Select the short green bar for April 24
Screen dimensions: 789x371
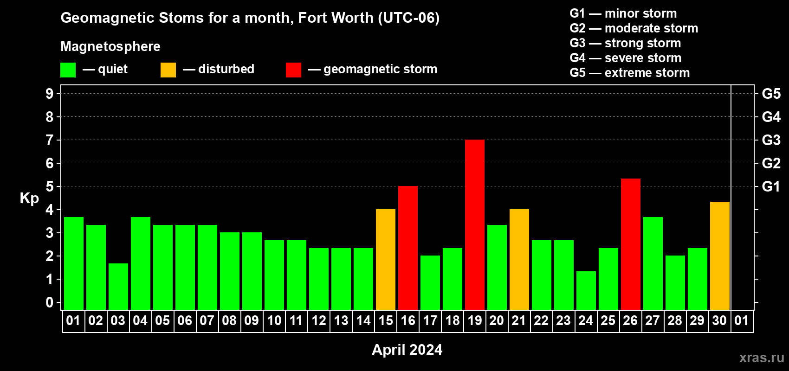tap(586, 291)
